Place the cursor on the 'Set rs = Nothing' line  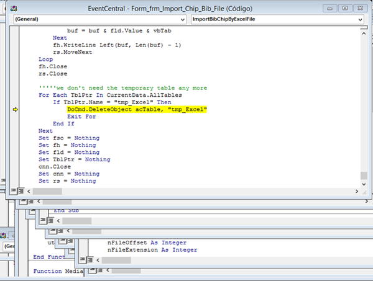click(x=67, y=181)
